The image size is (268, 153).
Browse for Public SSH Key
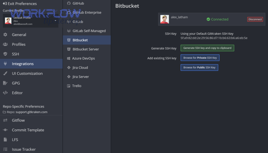(199, 67)
